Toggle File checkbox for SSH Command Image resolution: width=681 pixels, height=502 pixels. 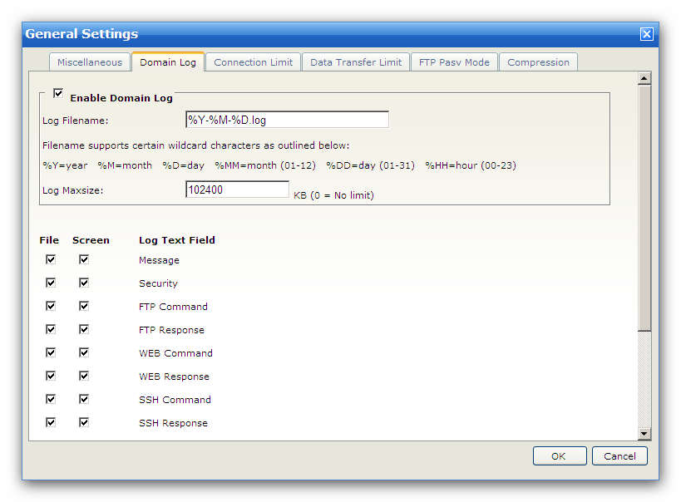(x=51, y=399)
